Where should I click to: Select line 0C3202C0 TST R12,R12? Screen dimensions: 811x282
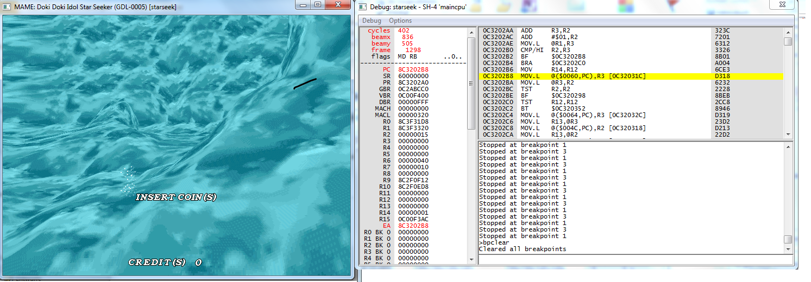coord(630,102)
